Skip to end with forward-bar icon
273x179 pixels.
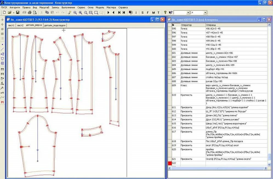[119, 13]
